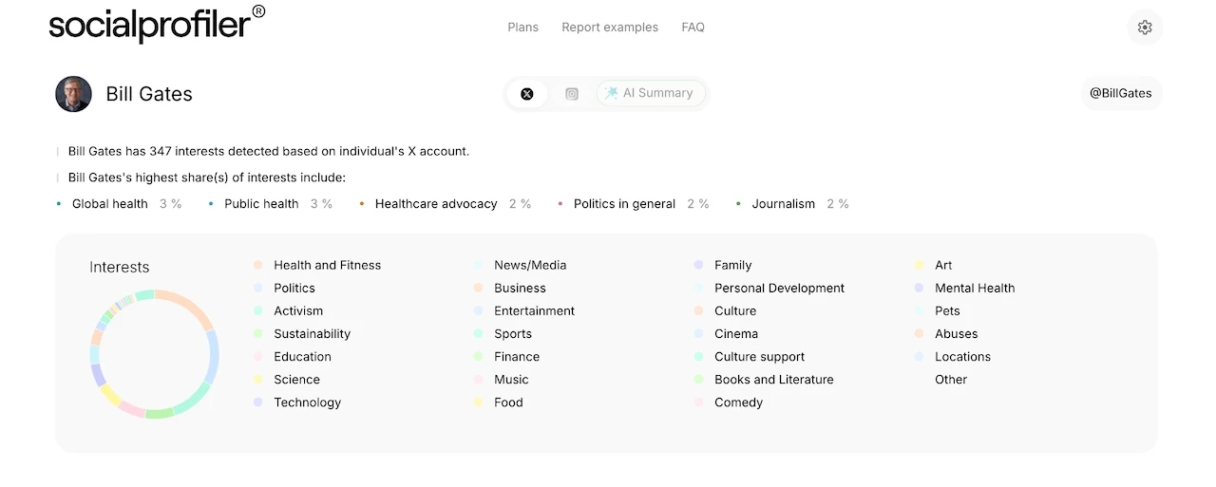This screenshot has width=1216, height=487.
Task: Click the Bill Gates name heading
Action: 149,94
